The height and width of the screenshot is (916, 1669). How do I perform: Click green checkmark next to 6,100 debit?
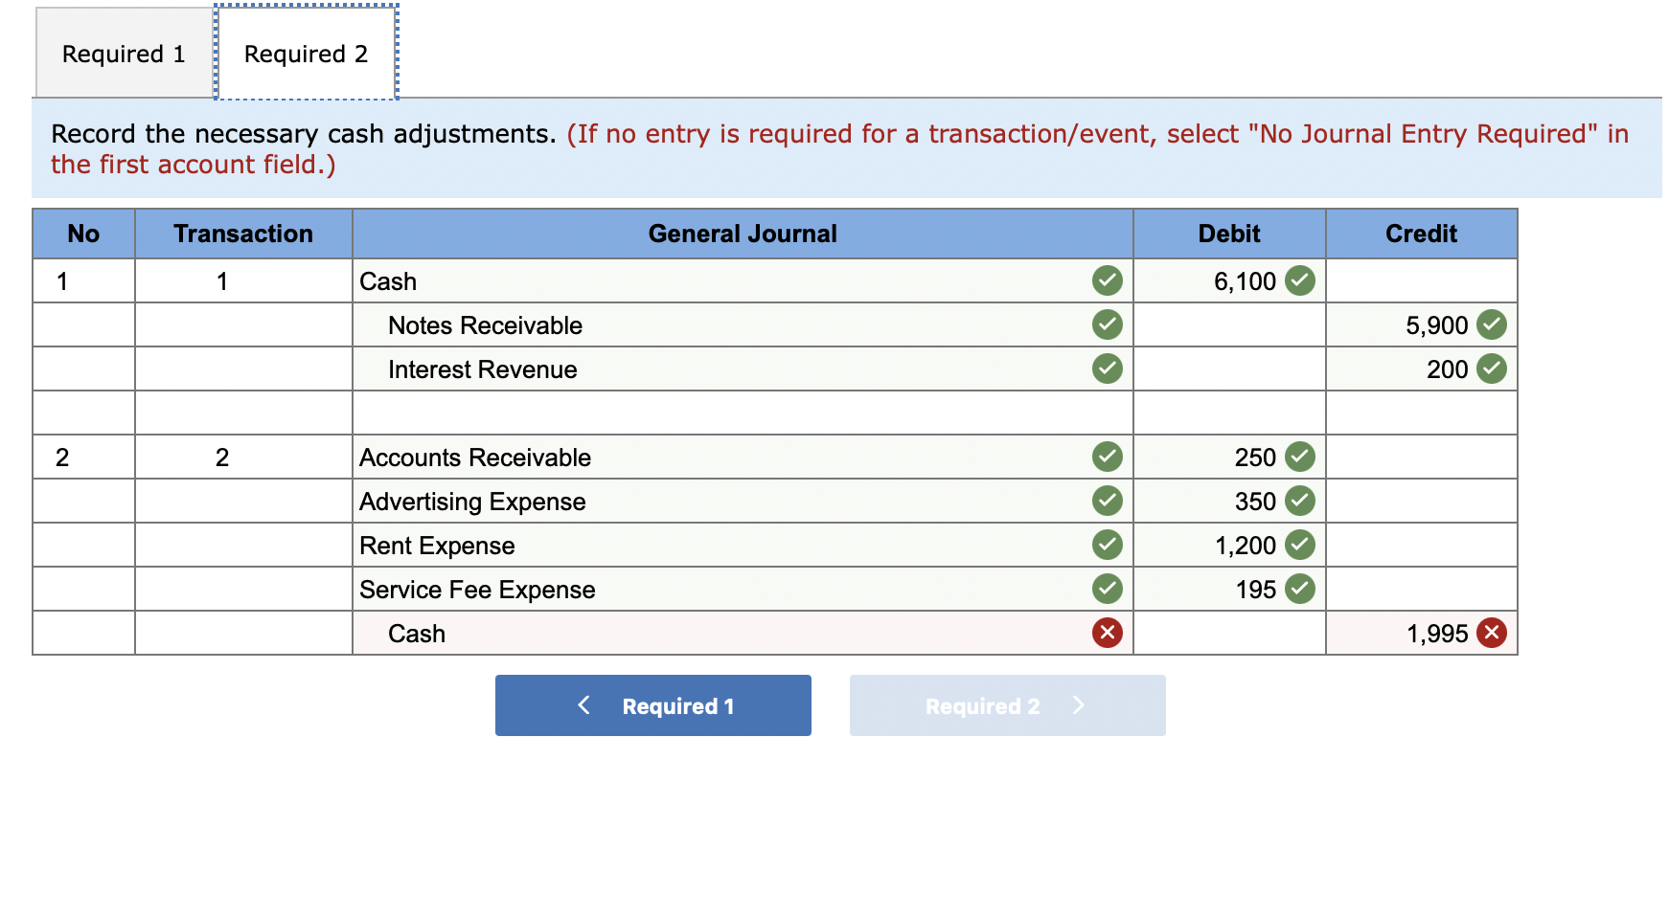click(x=1299, y=280)
